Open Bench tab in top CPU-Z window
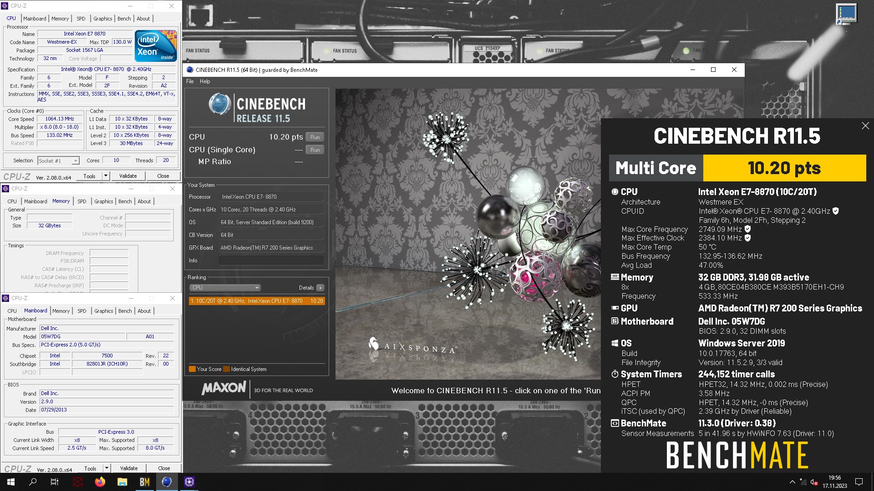 coord(124,19)
